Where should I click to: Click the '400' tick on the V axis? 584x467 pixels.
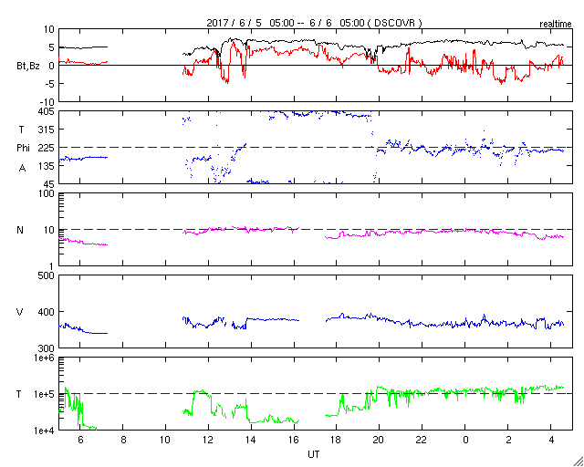pos(47,312)
